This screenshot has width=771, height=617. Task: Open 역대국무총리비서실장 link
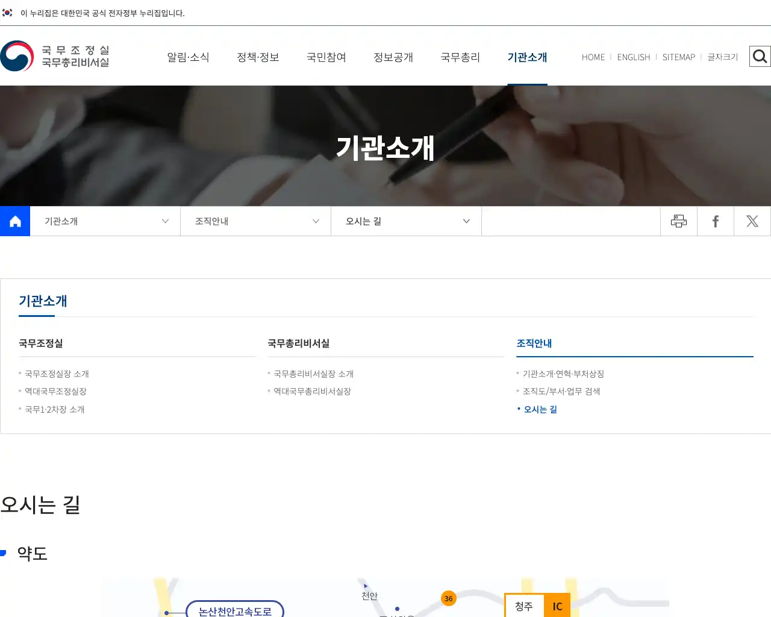coord(312,391)
